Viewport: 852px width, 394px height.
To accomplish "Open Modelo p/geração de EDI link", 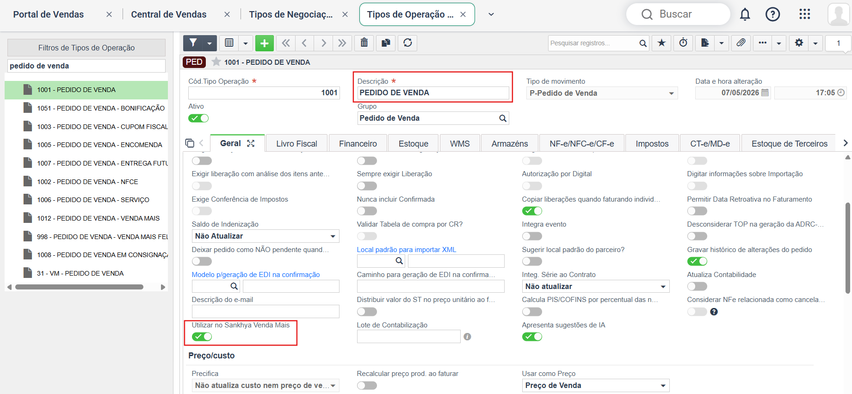I will pyautogui.click(x=255, y=274).
